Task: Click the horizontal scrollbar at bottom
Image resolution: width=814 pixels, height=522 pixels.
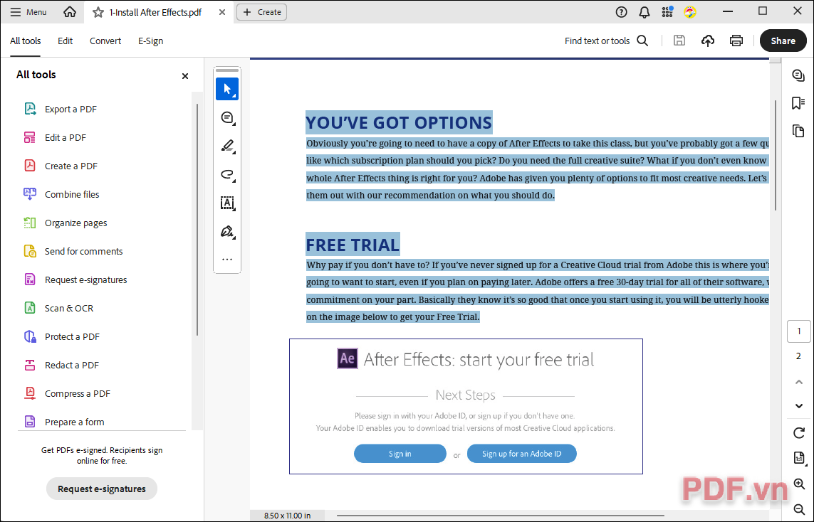Action: click(501, 516)
